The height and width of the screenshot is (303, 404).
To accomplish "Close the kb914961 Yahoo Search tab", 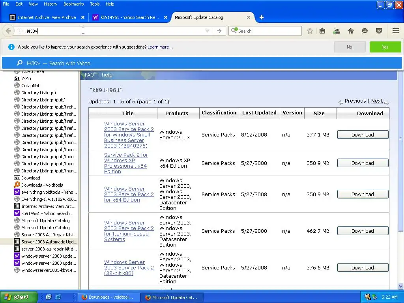I will (x=166, y=17).
